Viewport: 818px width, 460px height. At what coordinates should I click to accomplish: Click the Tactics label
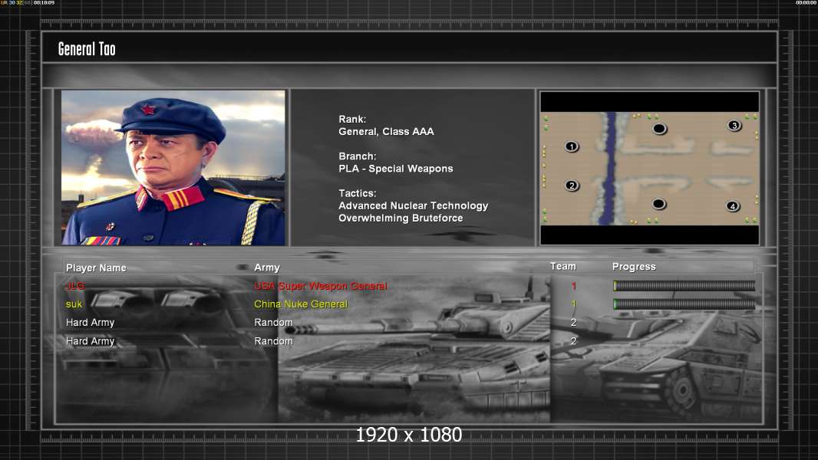358,193
